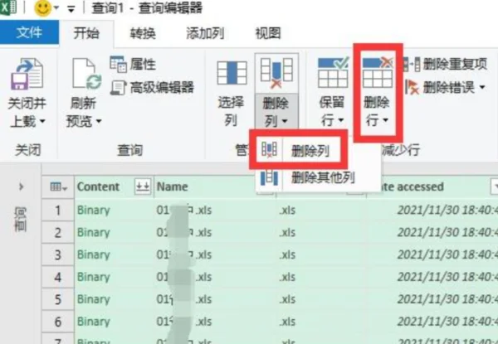Select row number 6 header
The image size is (498, 344).
point(58,322)
